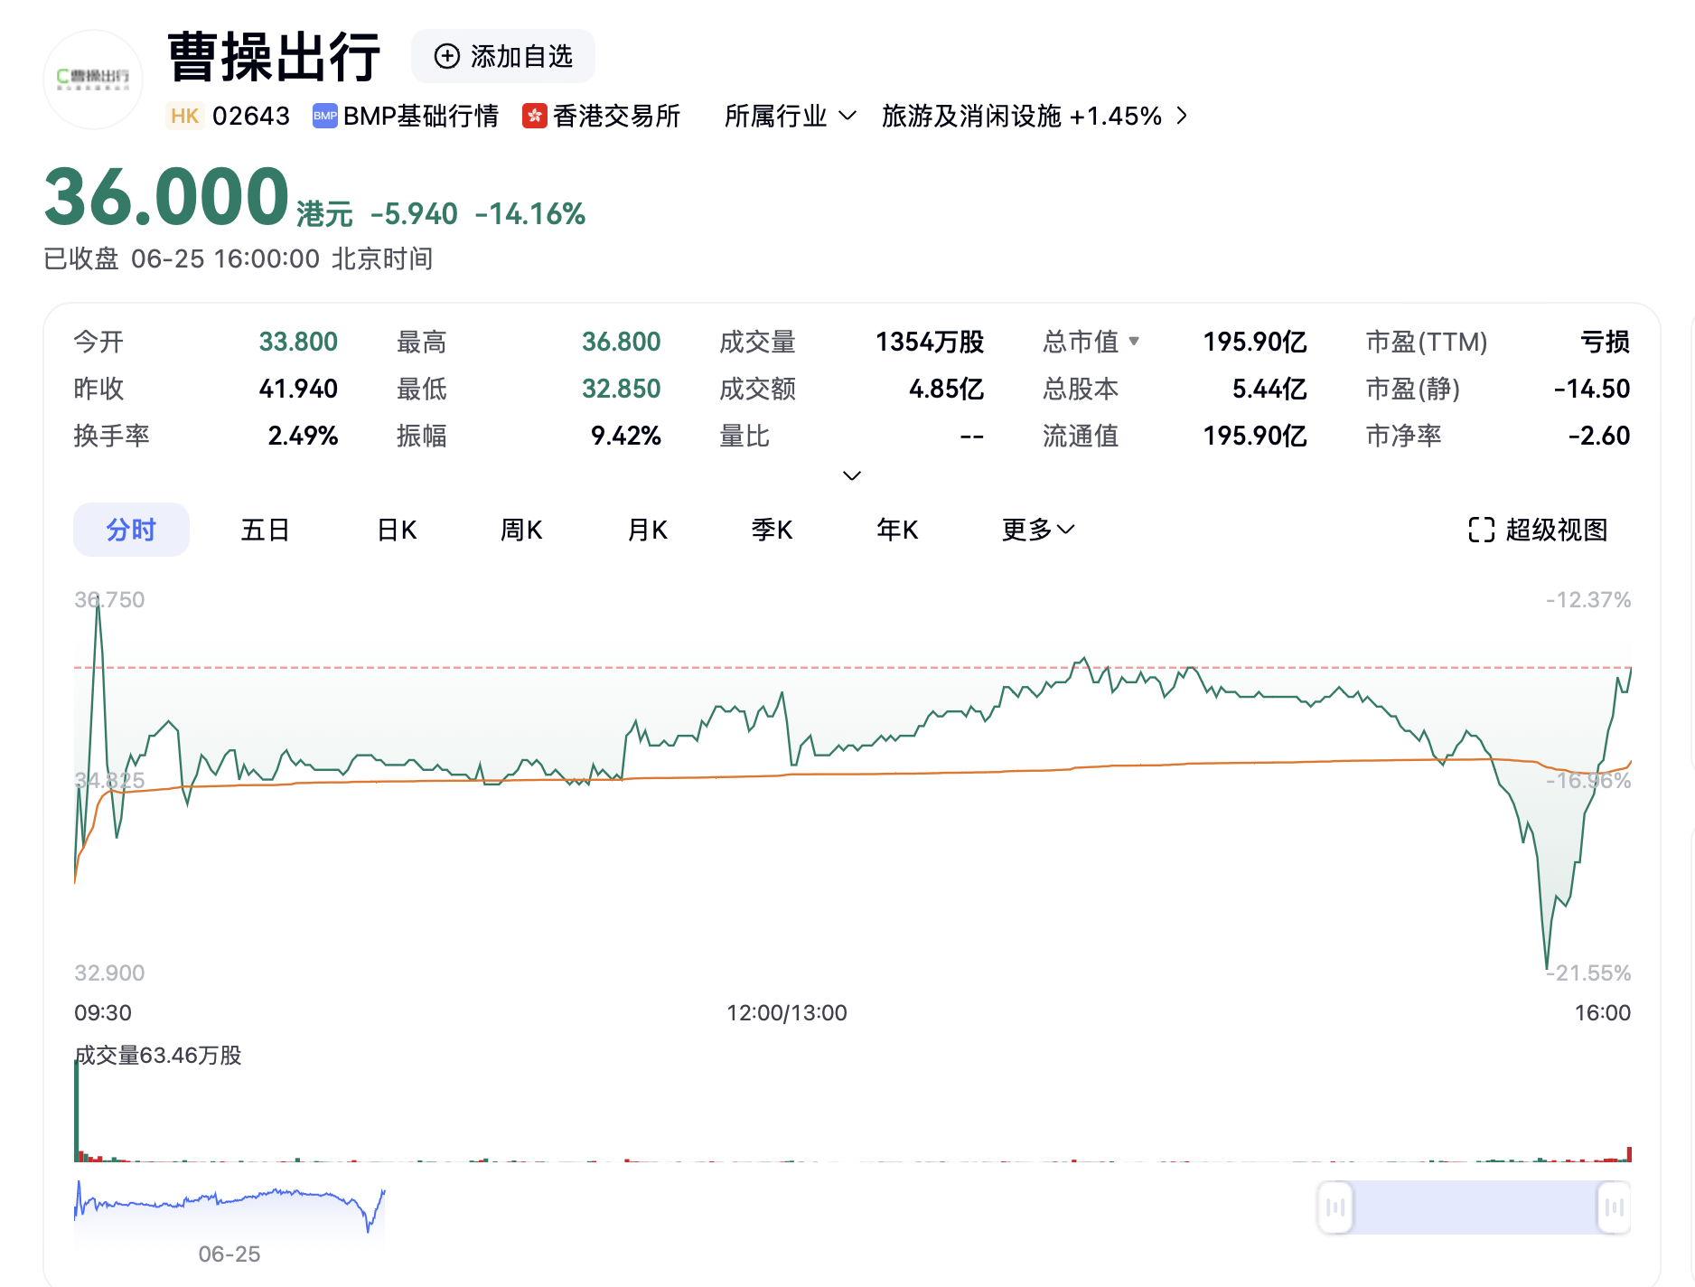1695x1287 pixels.
Task: Click the 成交量 value 1354万股
Action: 930,342
